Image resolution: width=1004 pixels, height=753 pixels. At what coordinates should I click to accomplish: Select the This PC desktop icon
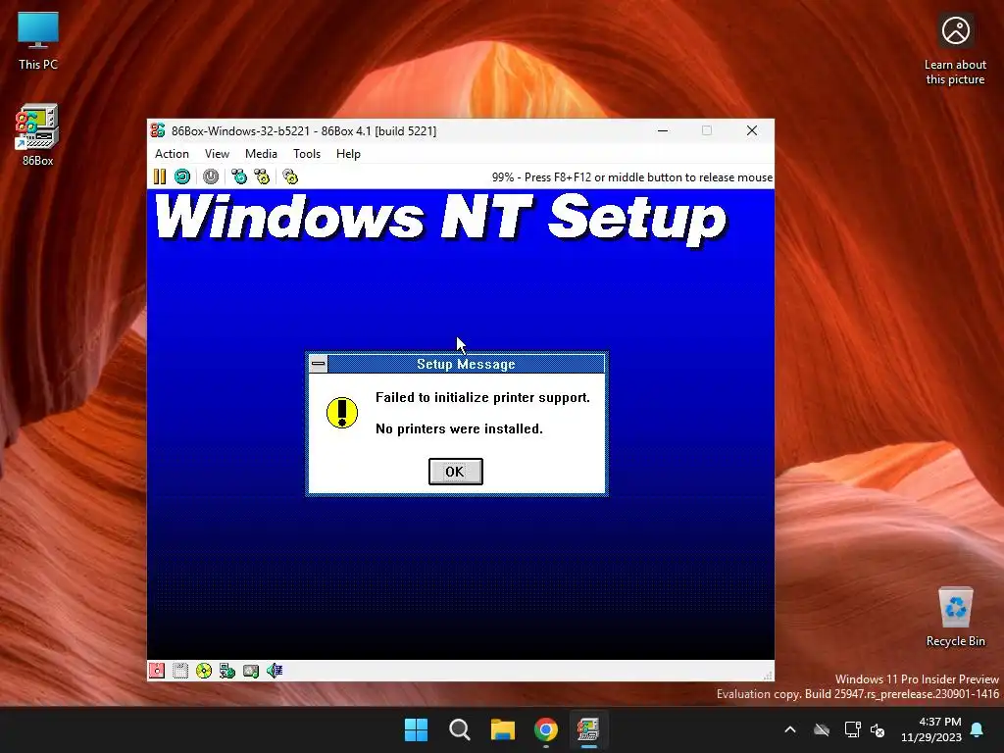tap(38, 40)
